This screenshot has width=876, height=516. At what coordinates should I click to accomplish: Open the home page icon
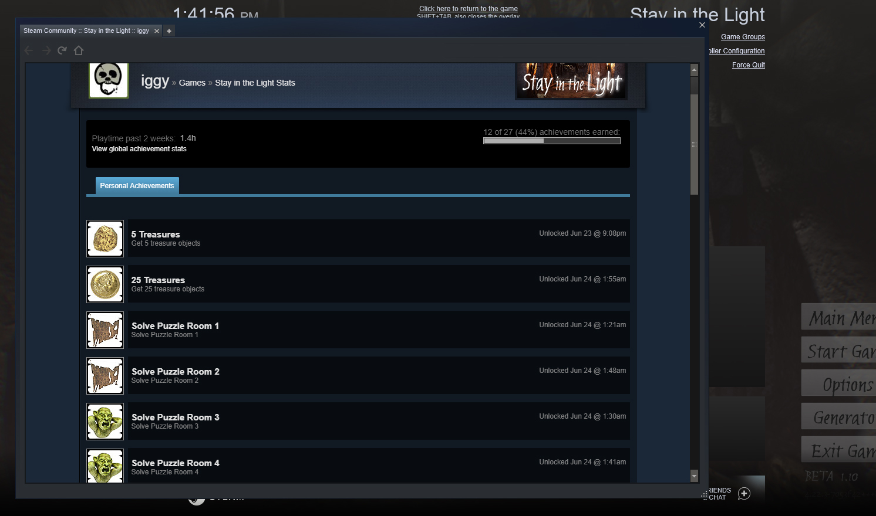(79, 50)
